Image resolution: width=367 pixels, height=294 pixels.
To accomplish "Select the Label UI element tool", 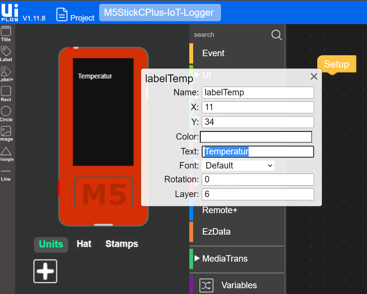I will (x=6, y=54).
